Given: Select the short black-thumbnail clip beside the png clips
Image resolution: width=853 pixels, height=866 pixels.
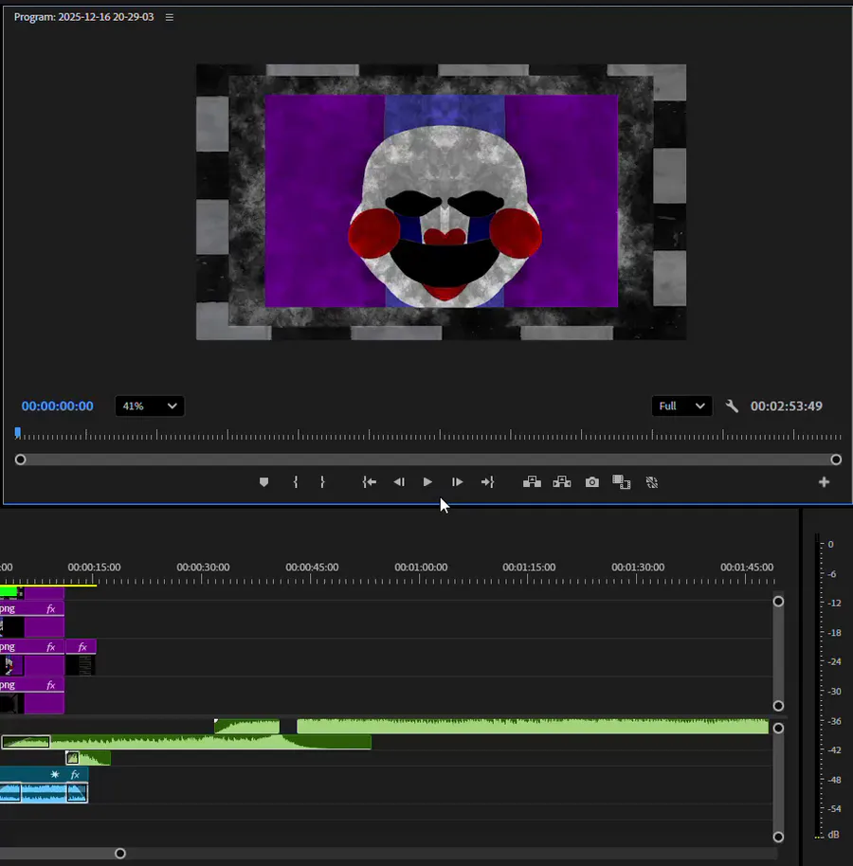Looking at the screenshot, I should (x=81, y=658).
